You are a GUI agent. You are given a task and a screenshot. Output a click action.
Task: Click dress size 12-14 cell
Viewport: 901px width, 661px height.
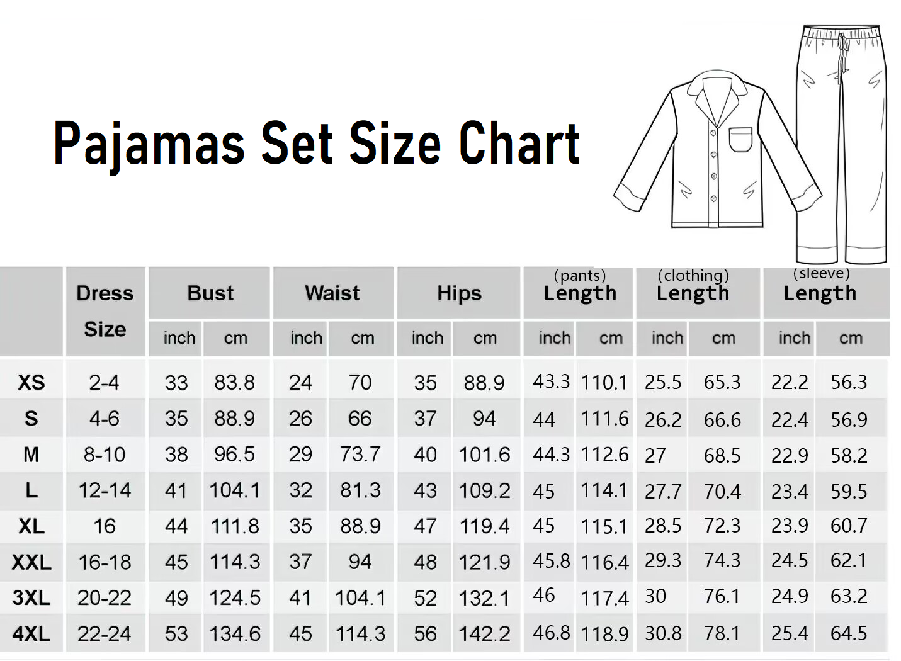[105, 490]
